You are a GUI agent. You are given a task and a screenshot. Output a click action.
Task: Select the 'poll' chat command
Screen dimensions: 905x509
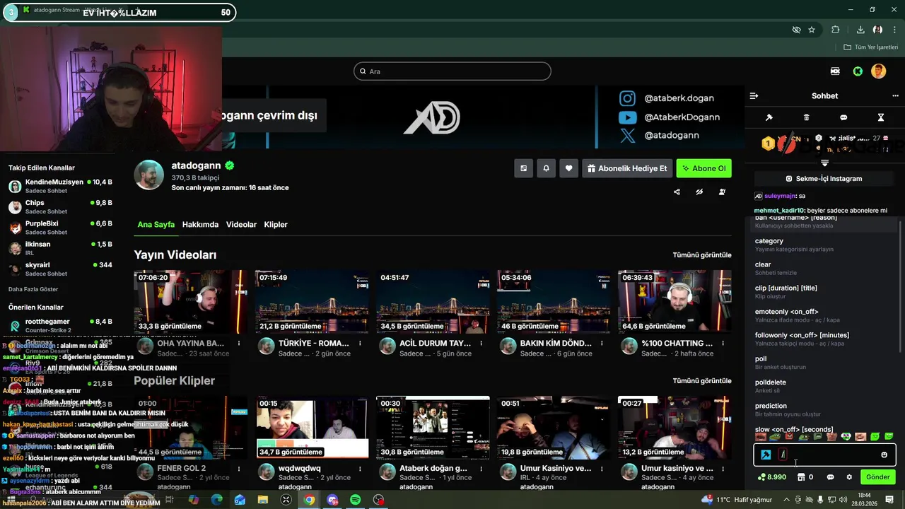coord(824,363)
